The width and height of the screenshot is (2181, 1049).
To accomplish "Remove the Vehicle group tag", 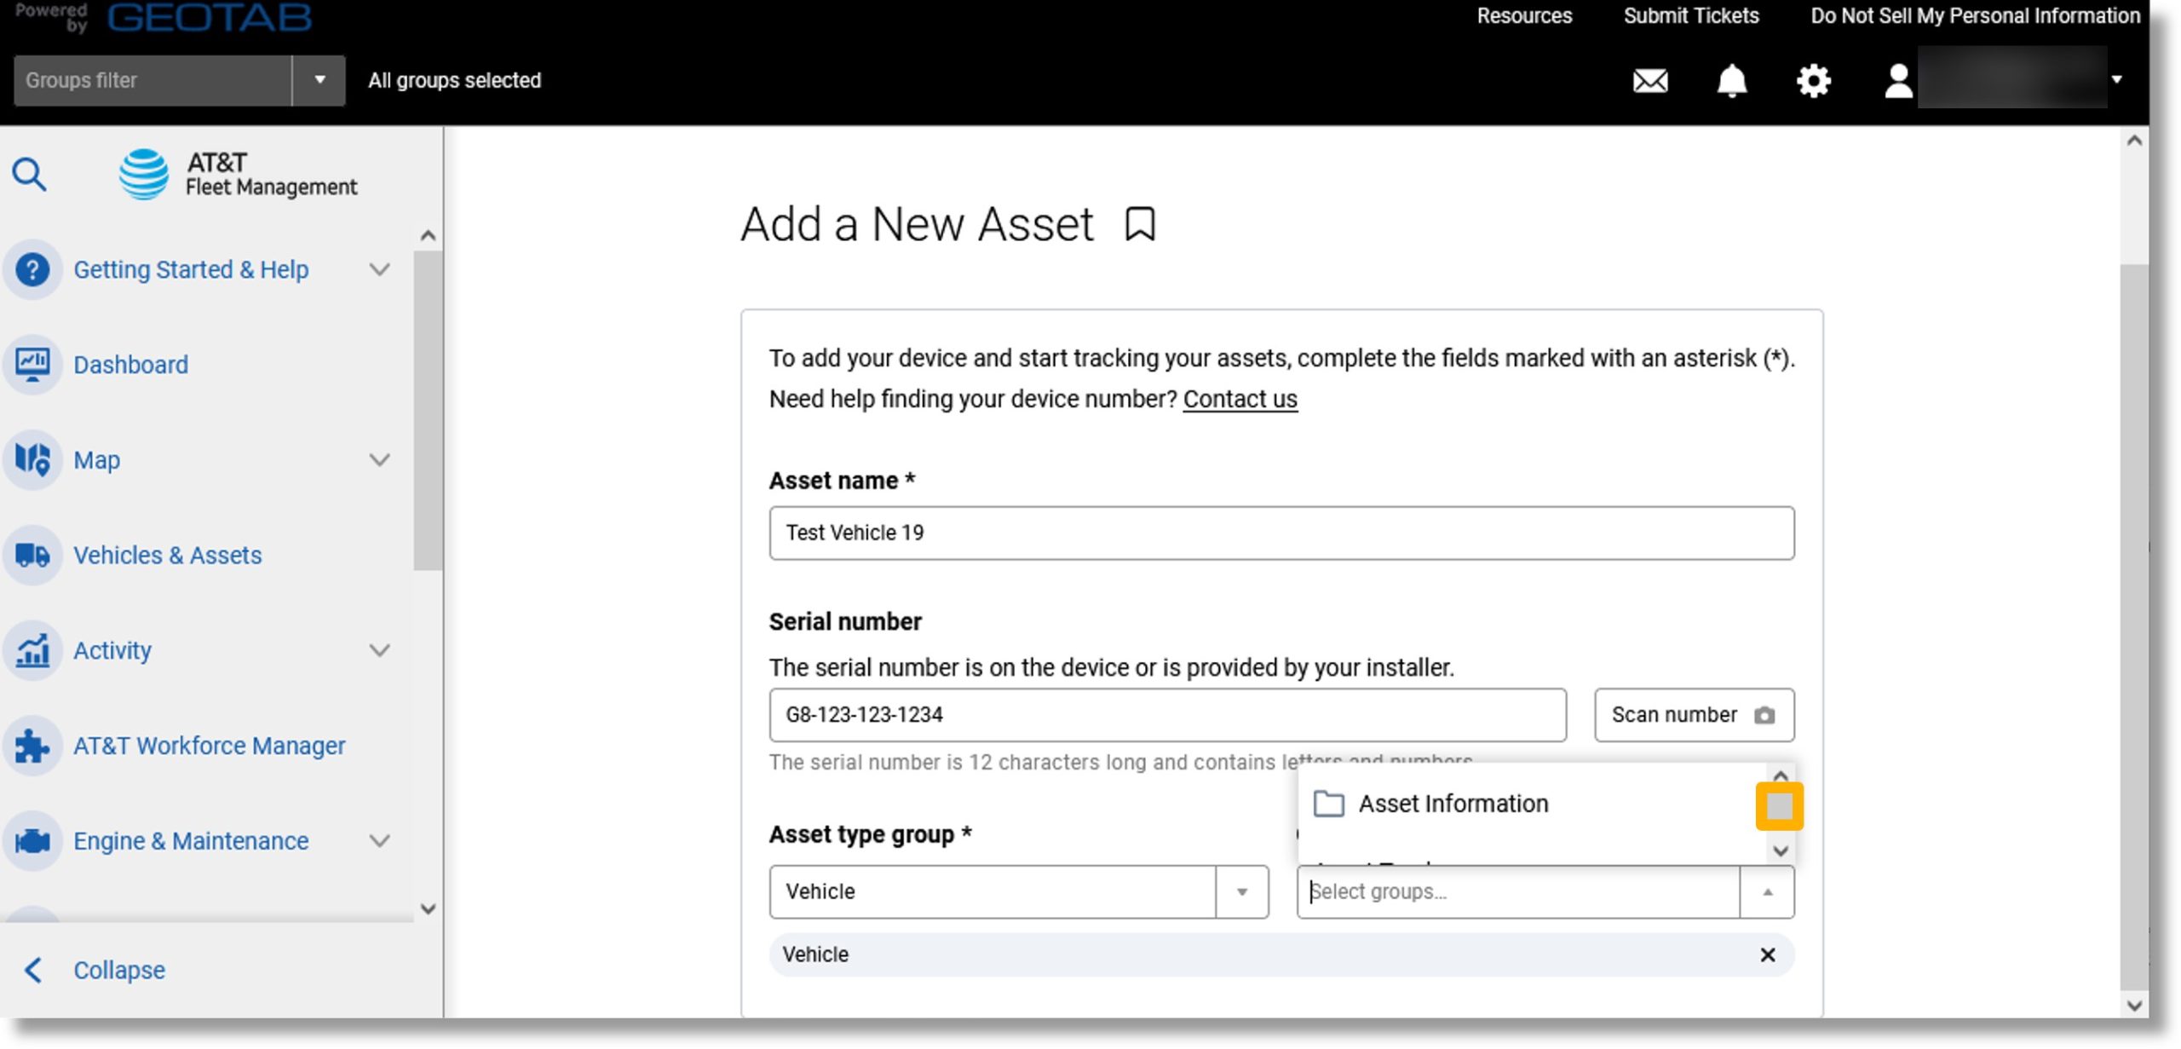I will tap(1766, 954).
